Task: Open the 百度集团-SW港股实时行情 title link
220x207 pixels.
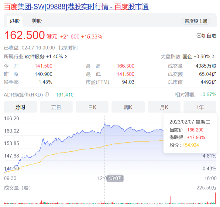Action: [76, 7]
